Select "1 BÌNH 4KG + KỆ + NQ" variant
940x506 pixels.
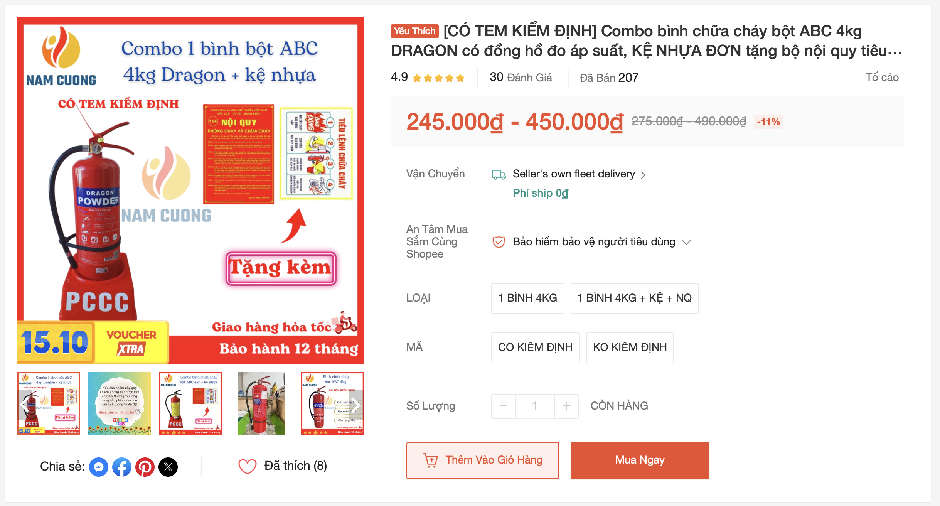pyautogui.click(x=634, y=298)
